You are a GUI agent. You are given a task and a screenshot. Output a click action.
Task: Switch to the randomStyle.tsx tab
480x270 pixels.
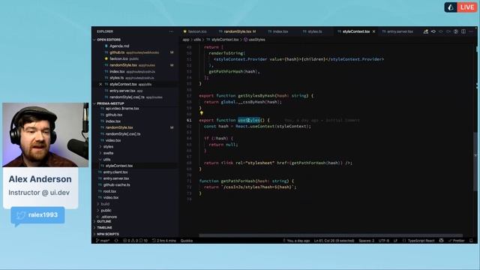pyautogui.click(x=238, y=31)
